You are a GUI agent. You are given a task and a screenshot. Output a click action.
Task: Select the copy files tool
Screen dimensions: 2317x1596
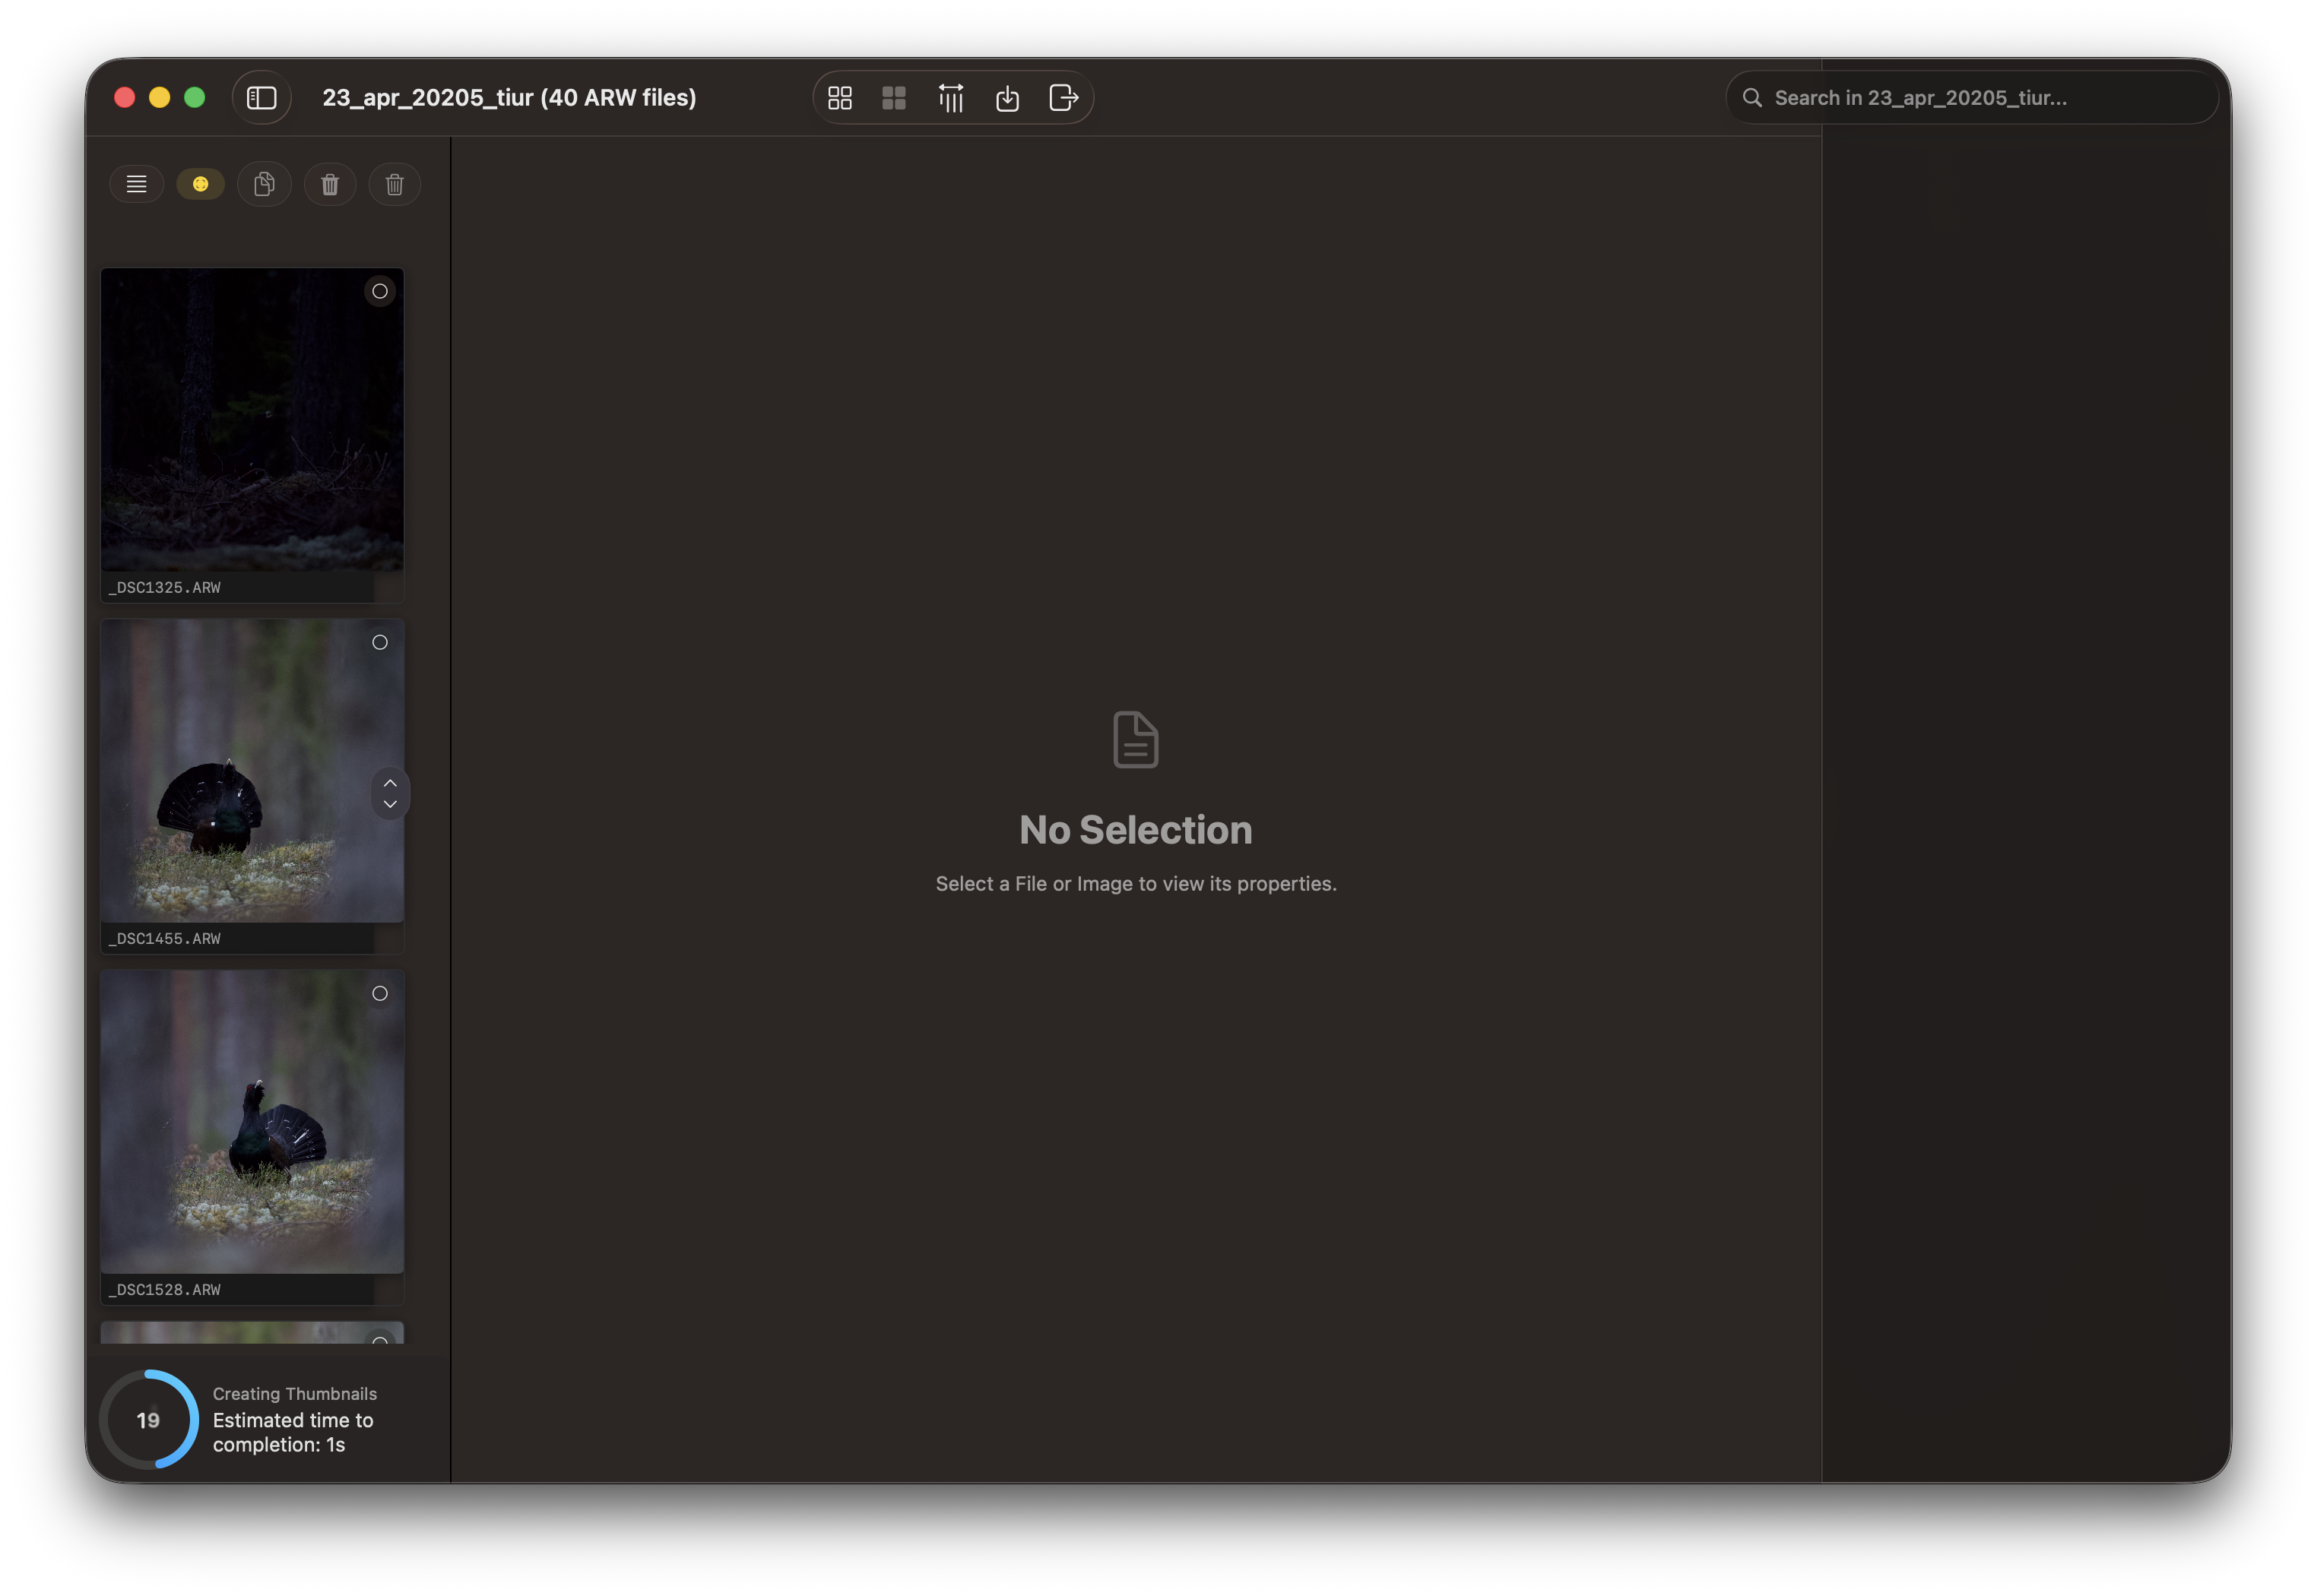pos(264,184)
